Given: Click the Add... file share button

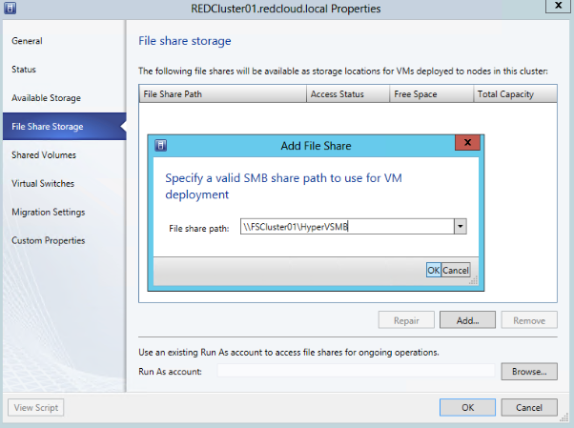Looking at the screenshot, I should (x=467, y=320).
